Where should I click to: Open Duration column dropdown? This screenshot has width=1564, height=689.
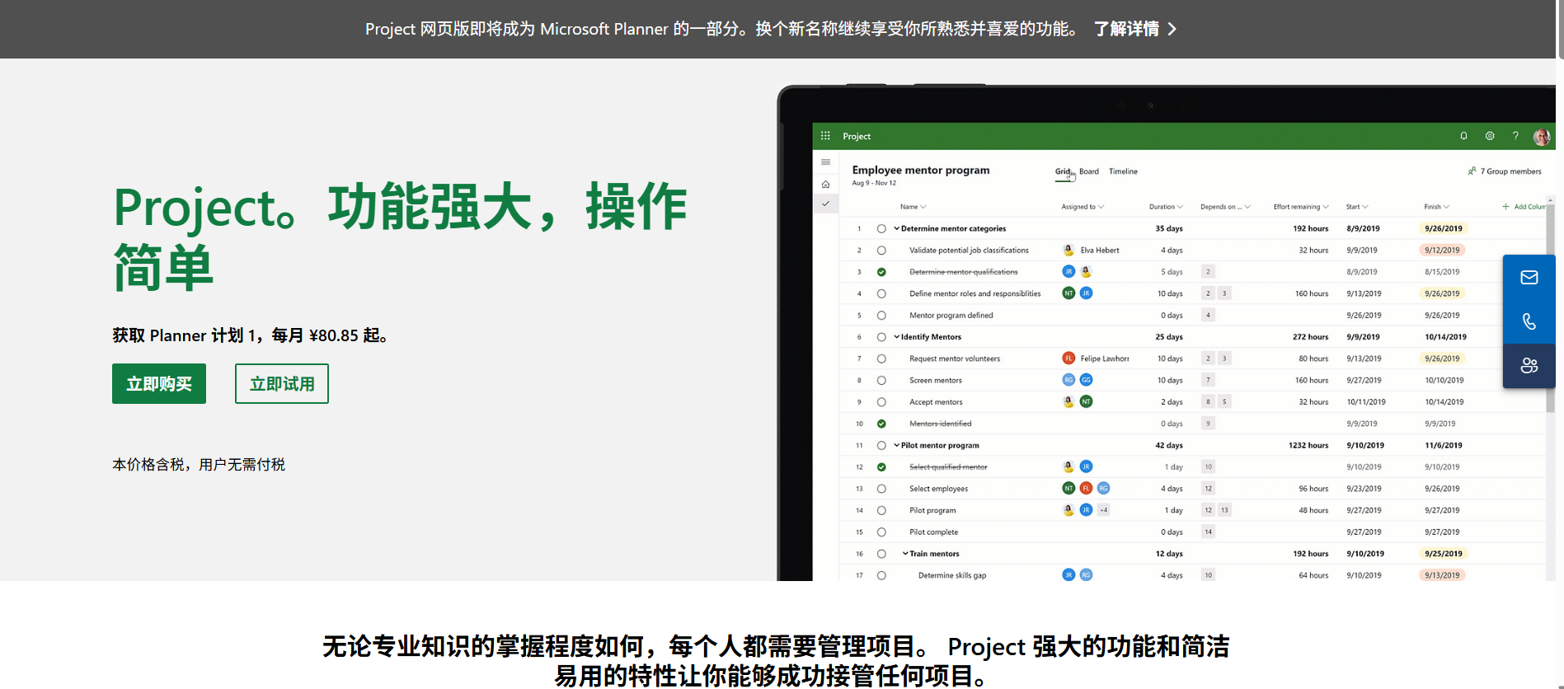click(x=1180, y=207)
